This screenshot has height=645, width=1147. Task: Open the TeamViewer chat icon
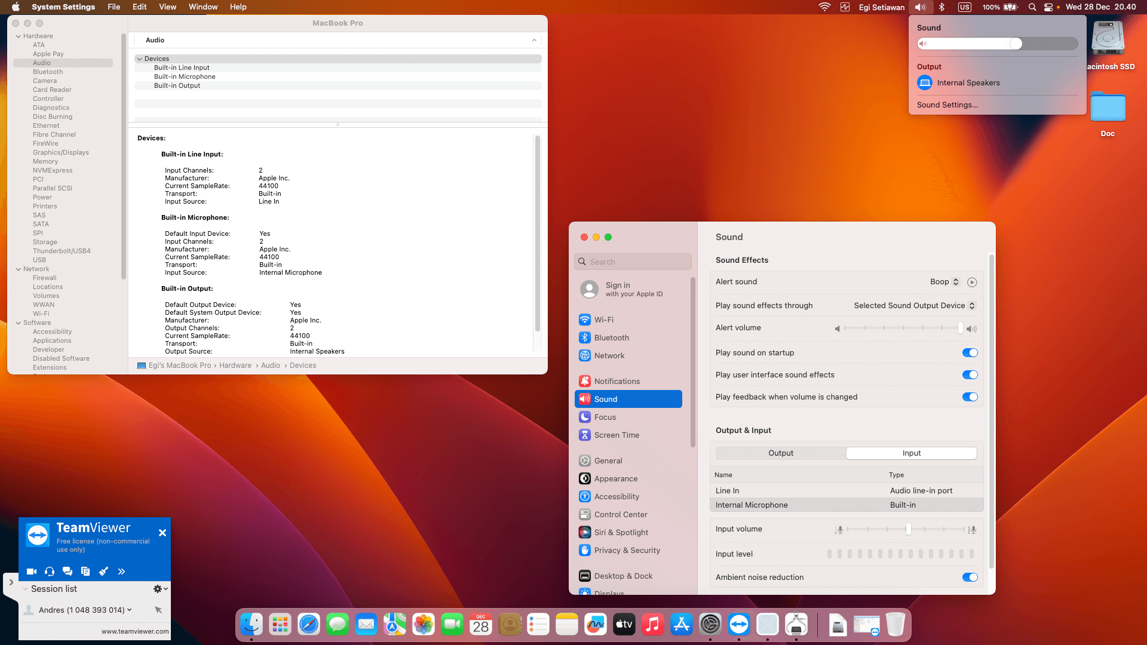[68, 572]
